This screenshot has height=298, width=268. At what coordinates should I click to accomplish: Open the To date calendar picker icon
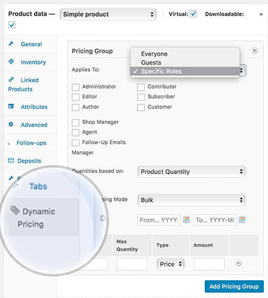tap(242, 219)
